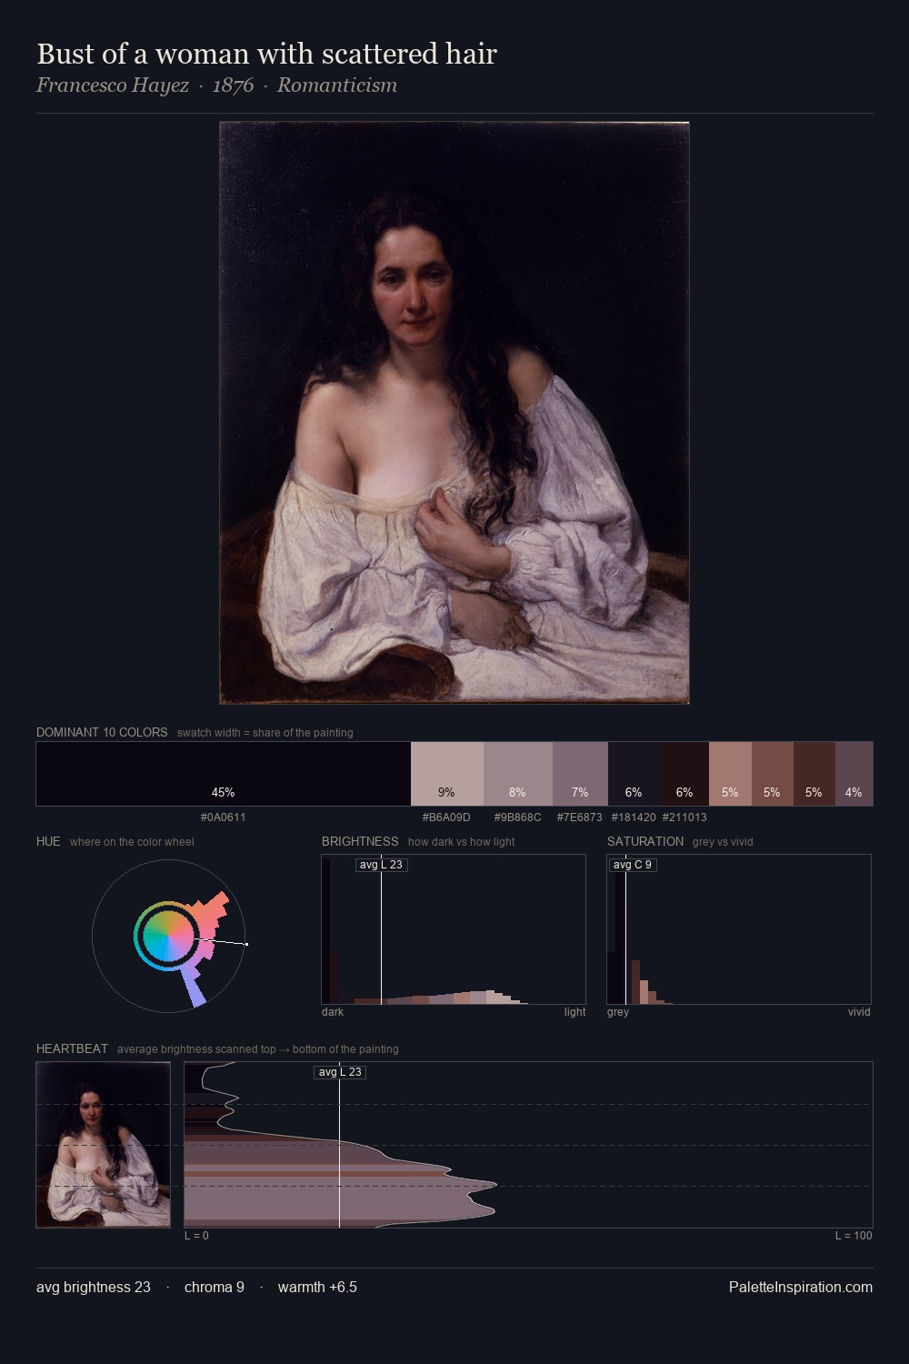
Task: Click the 'light' axis label
Action: [x=574, y=1012]
